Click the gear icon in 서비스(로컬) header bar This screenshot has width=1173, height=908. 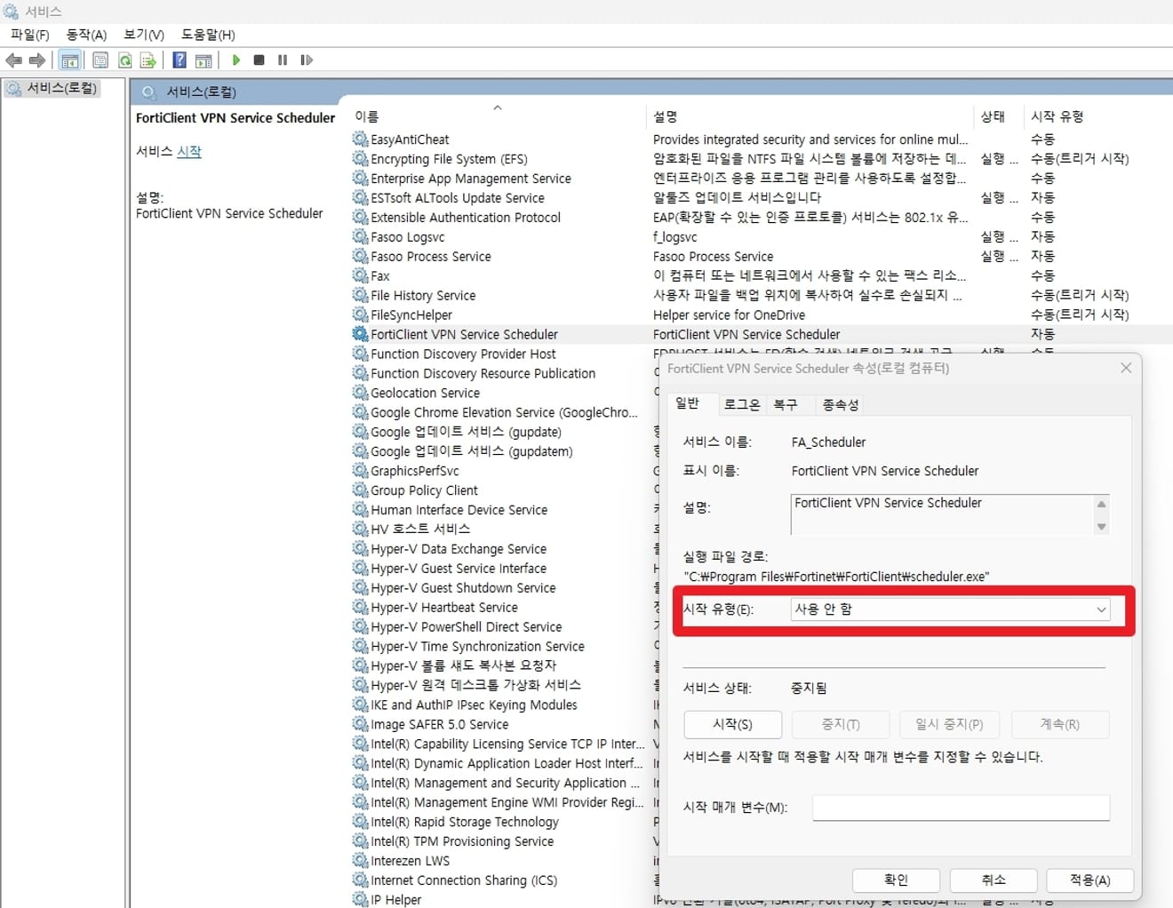[x=149, y=92]
